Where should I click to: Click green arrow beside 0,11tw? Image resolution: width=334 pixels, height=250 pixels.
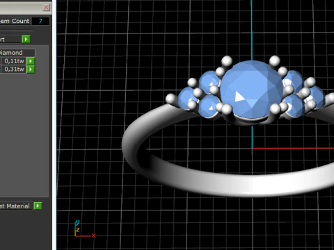(31, 61)
